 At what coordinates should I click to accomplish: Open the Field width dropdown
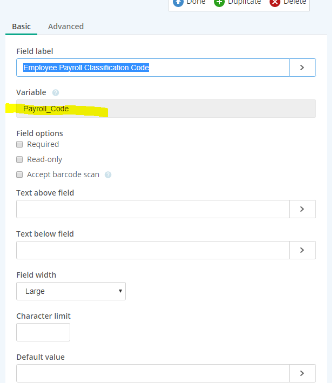pyautogui.click(x=71, y=291)
